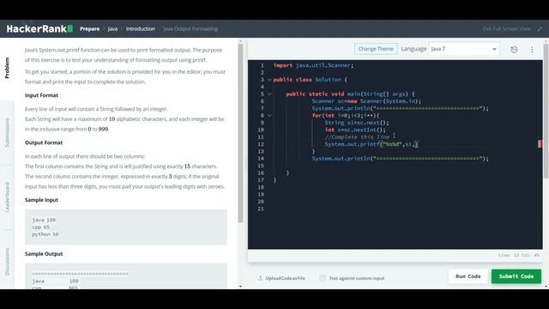Click line number 21 in the editor

261,209
